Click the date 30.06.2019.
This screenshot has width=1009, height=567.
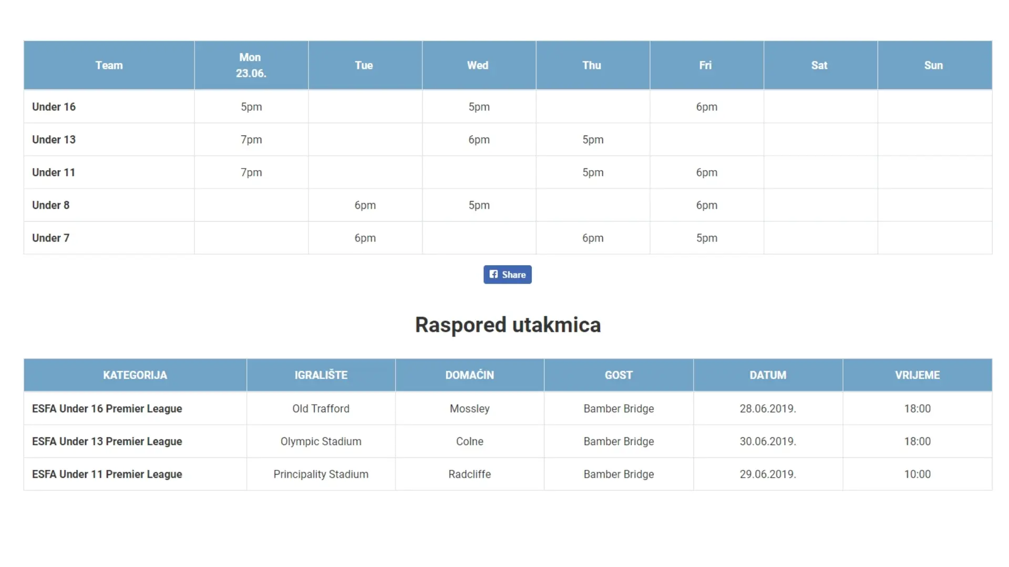[768, 442]
